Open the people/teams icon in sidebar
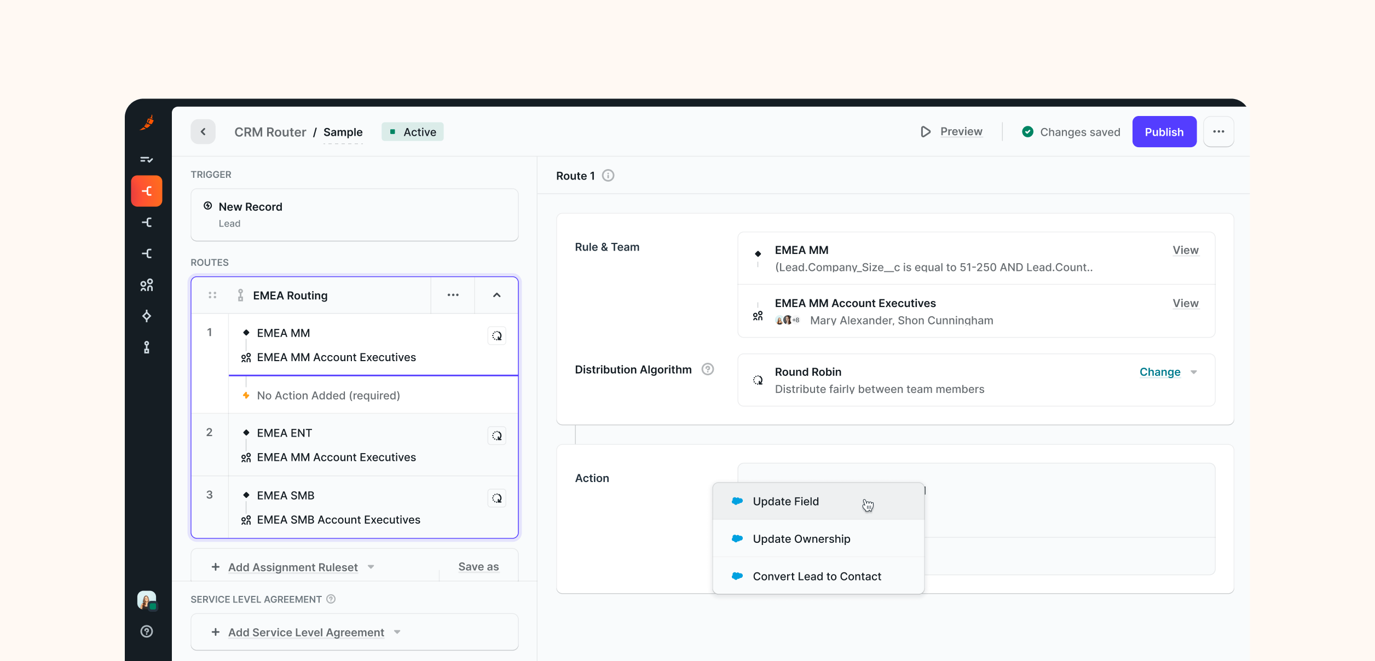The width and height of the screenshot is (1375, 661). [147, 285]
